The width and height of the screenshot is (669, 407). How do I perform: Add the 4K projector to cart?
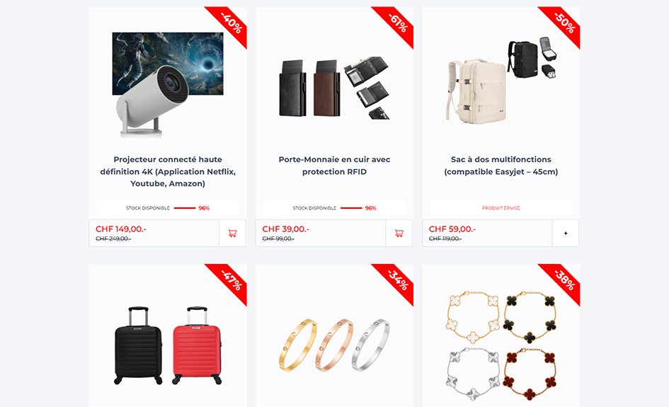[x=232, y=234]
